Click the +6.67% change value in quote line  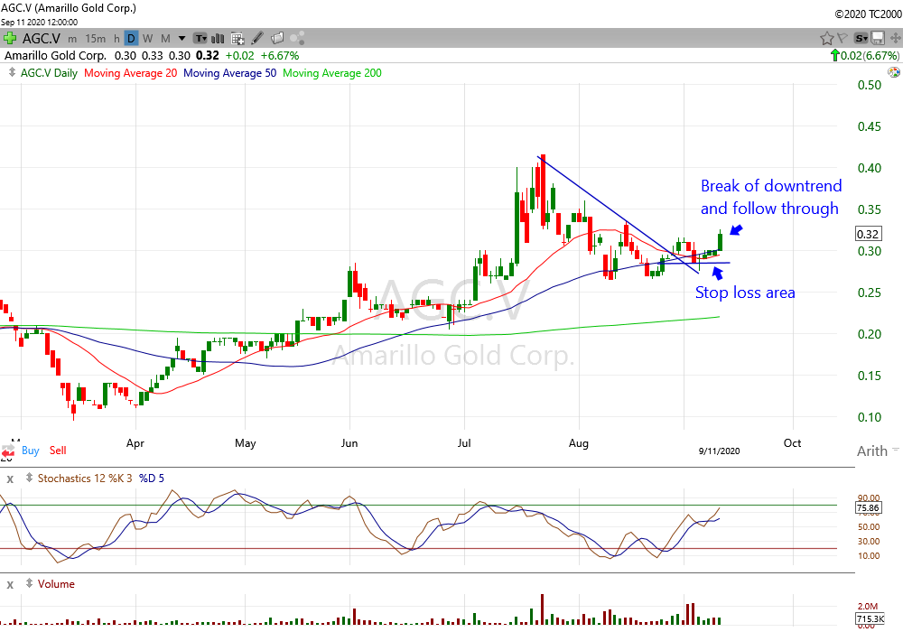pyautogui.click(x=280, y=56)
